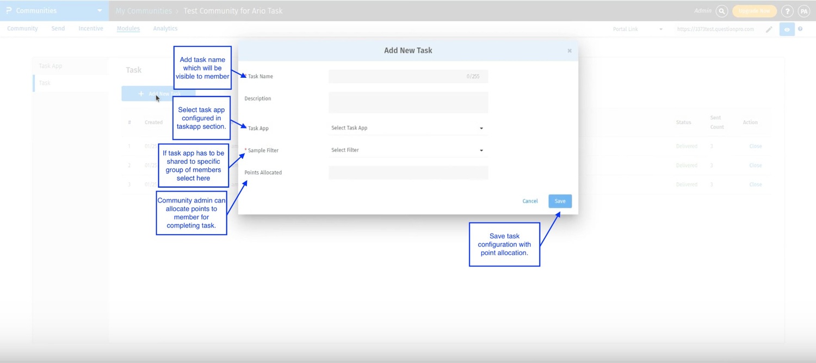Switch to the Modules tab
Screen dimensions: 816x363
tap(128, 29)
